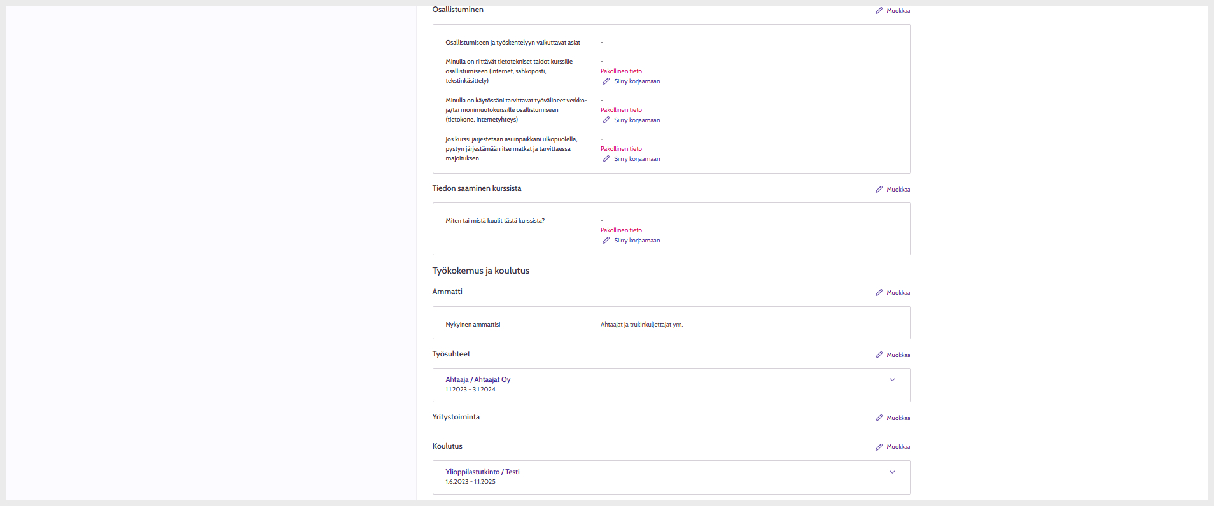Click Siirry korjaamaan for tarvittavat työvälineet

637,120
